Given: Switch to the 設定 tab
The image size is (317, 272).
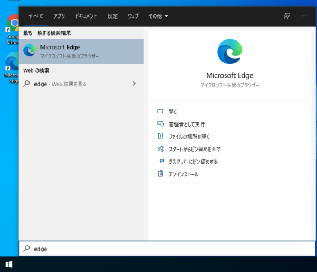Looking at the screenshot, I should [x=113, y=16].
